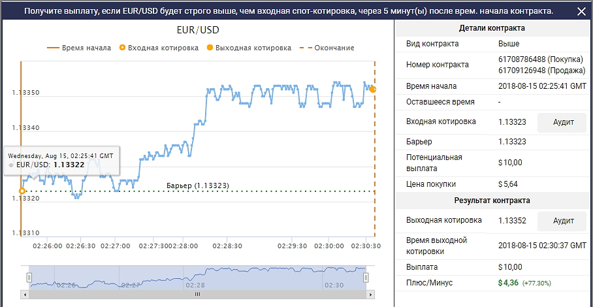Screen dimensions: 593x307
Task: Toggle the Выходная котировка legend item
Action: point(249,48)
